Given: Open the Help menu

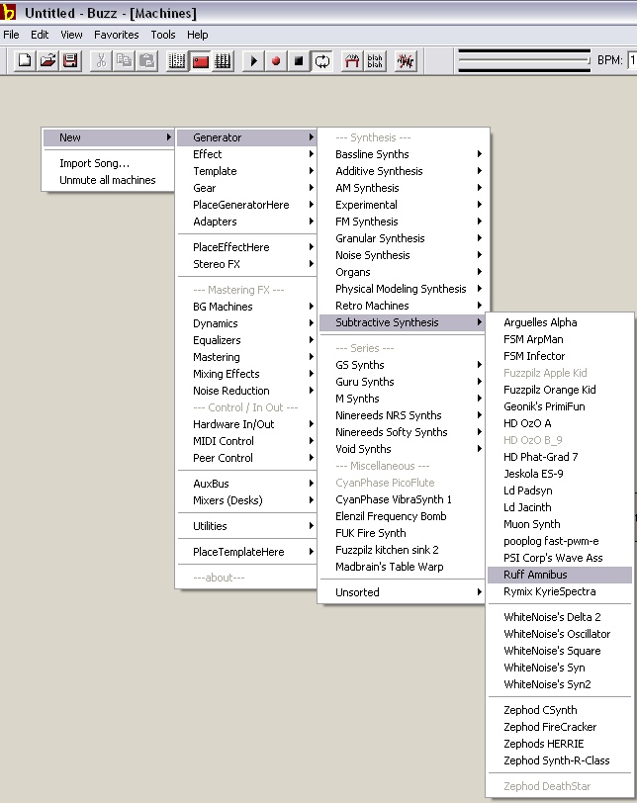Looking at the screenshot, I should click(197, 35).
